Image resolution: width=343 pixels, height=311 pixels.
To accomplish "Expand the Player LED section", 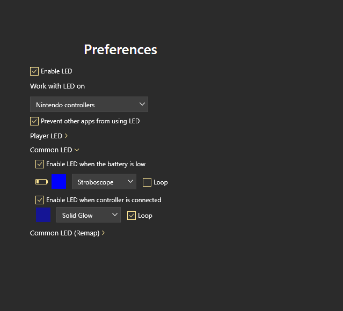I will 46,136.
